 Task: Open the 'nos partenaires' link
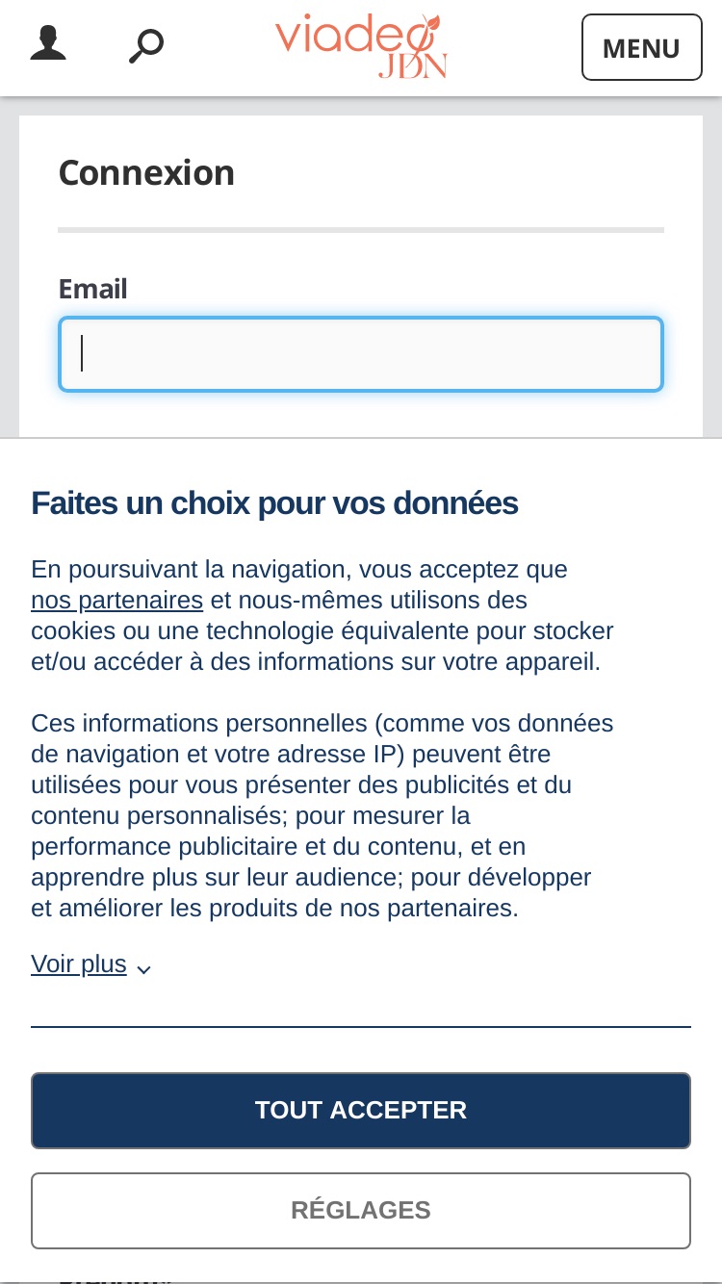116,601
